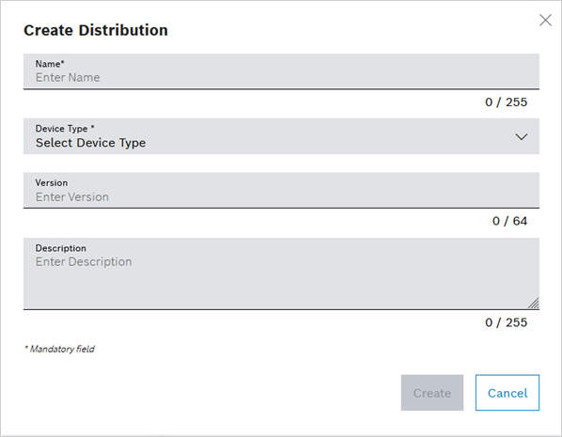Click the Name input field
562x437 pixels.
click(281, 71)
